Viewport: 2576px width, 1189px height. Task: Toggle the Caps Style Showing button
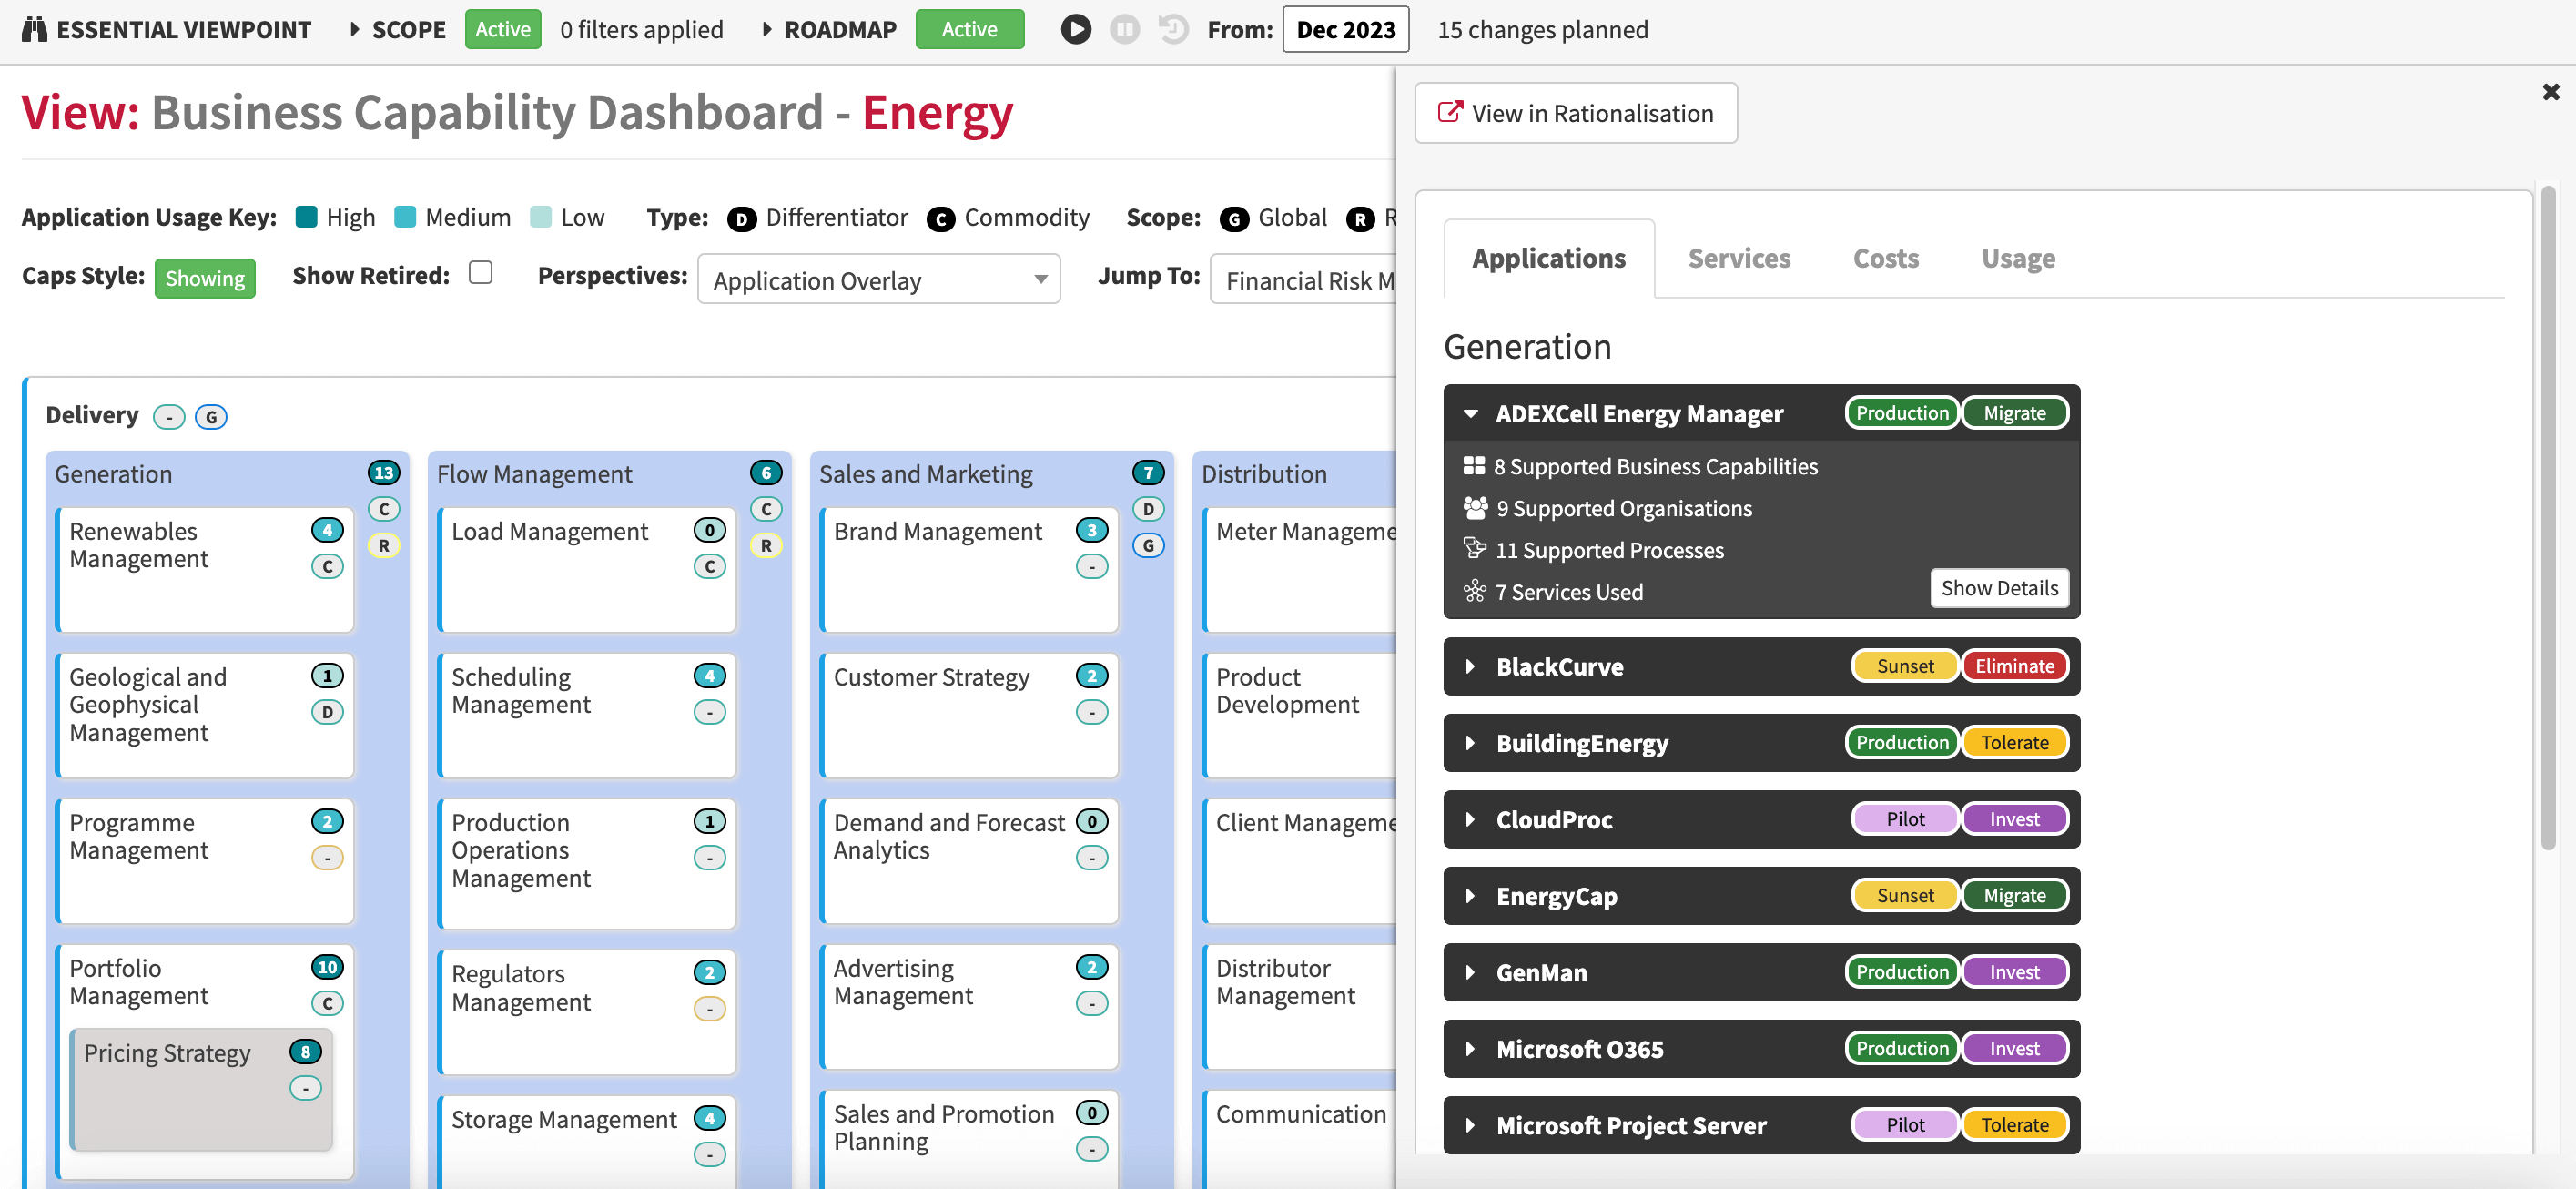click(x=205, y=278)
